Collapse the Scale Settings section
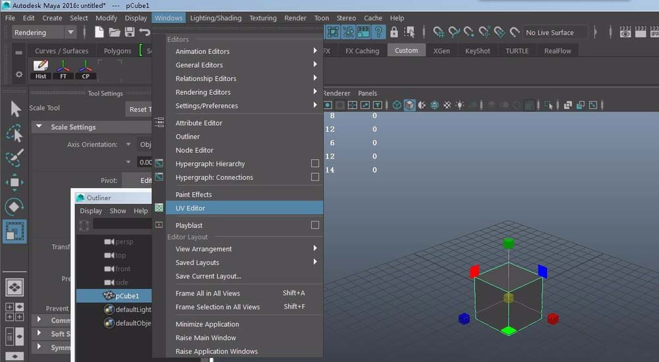Image resolution: width=659 pixels, height=362 pixels. [x=39, y=127]
